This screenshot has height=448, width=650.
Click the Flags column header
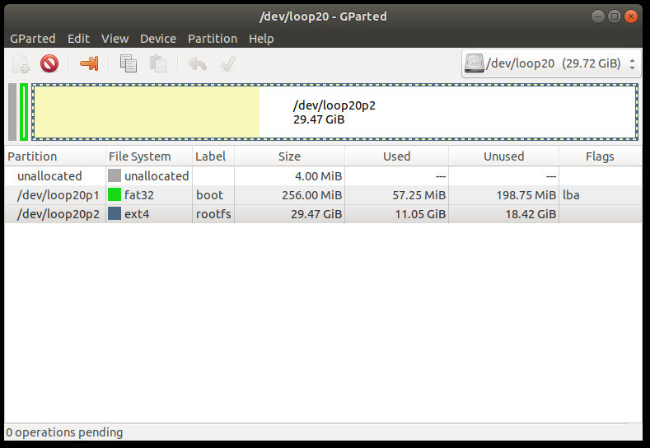click(600, 156)
